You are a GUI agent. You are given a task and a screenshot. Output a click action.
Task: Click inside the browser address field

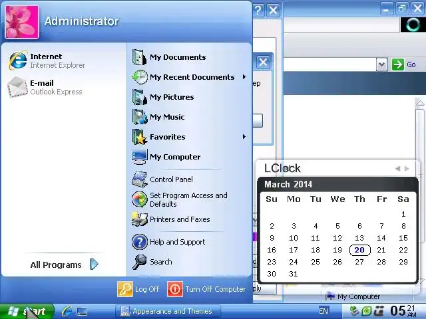(x=329, y=64)
